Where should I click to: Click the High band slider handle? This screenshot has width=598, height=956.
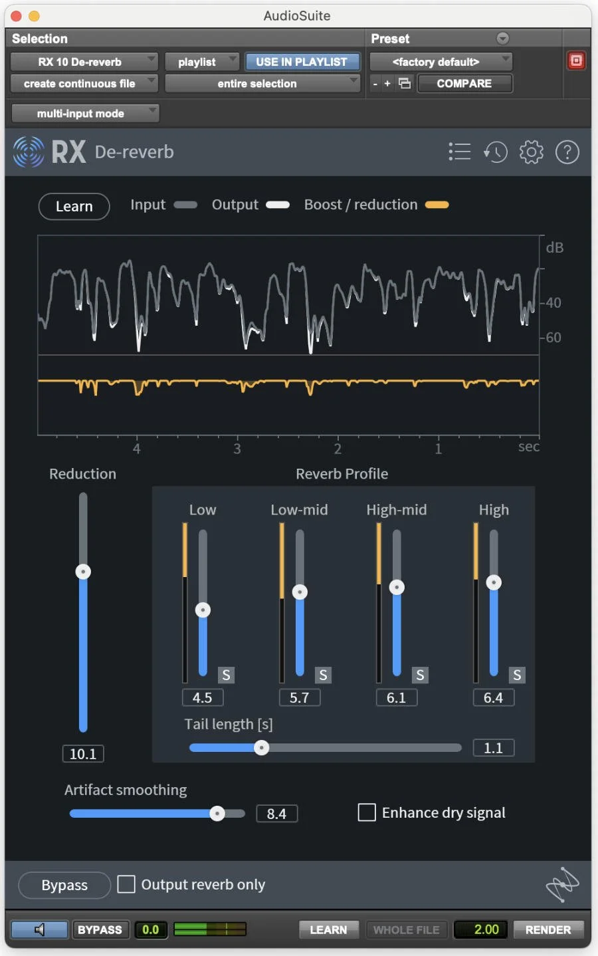(x=494, y=582)
